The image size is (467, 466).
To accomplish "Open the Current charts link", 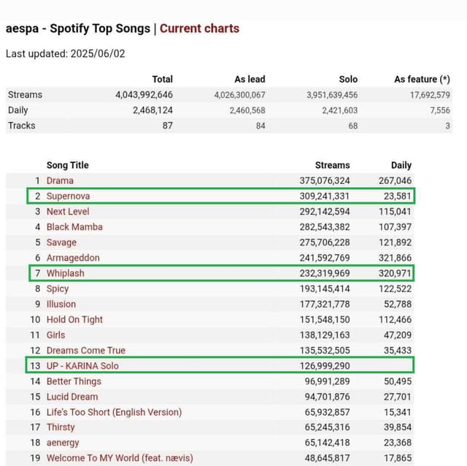I will tap(199, 28).
